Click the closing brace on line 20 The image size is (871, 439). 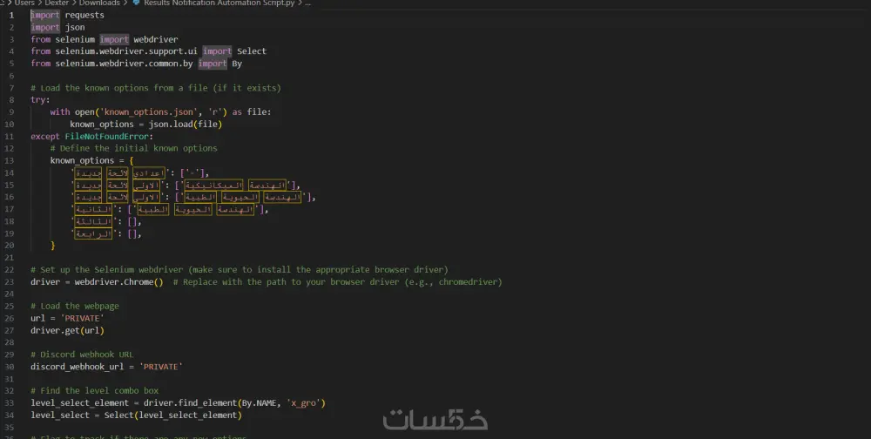tap(53, 245)
